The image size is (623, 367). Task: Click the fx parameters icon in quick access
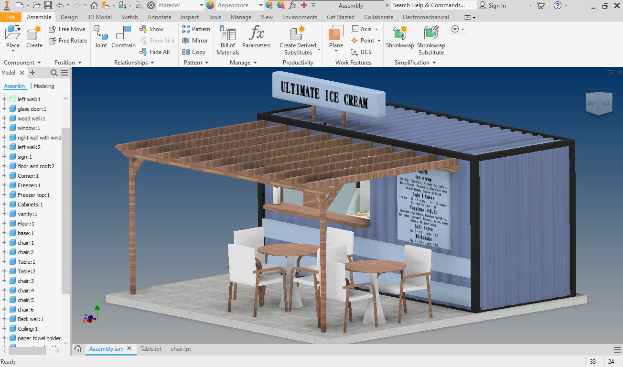coord(292,5)
